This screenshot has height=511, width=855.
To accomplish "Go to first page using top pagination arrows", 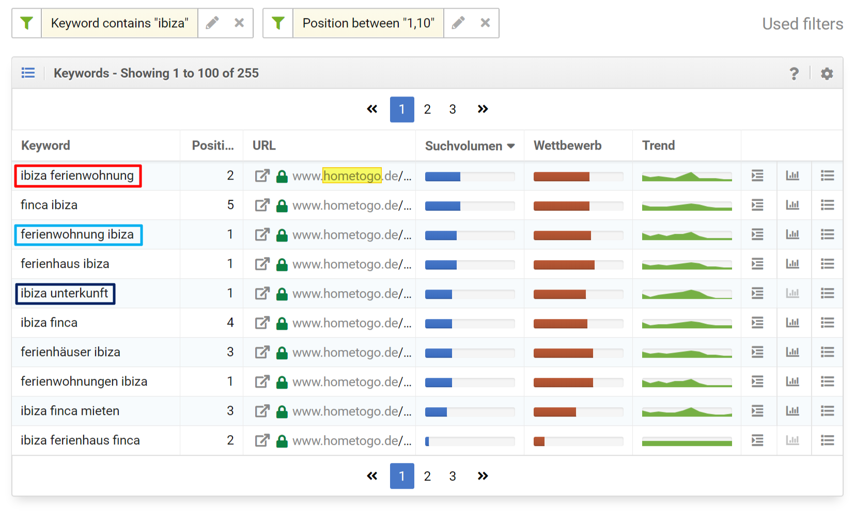I will point(372,109).
